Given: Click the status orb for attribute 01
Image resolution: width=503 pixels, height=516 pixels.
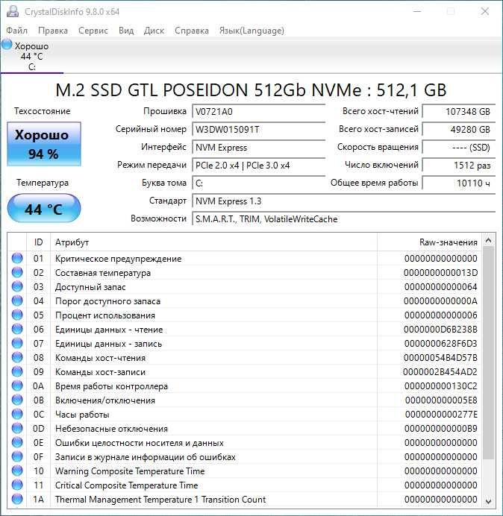Looking at the screenshot, I should point(17,258).
